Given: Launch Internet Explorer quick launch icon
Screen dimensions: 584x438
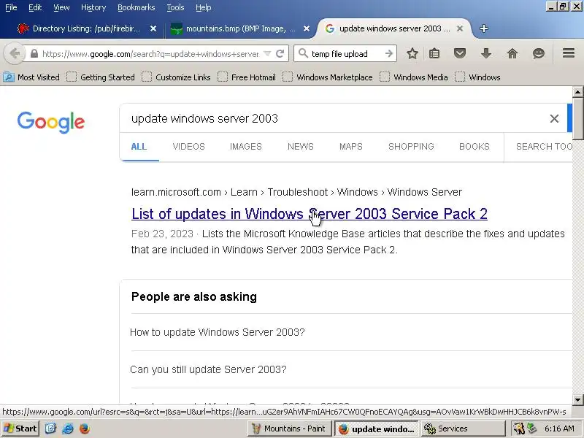Looking at the screenshot, I should coord(68,429).
